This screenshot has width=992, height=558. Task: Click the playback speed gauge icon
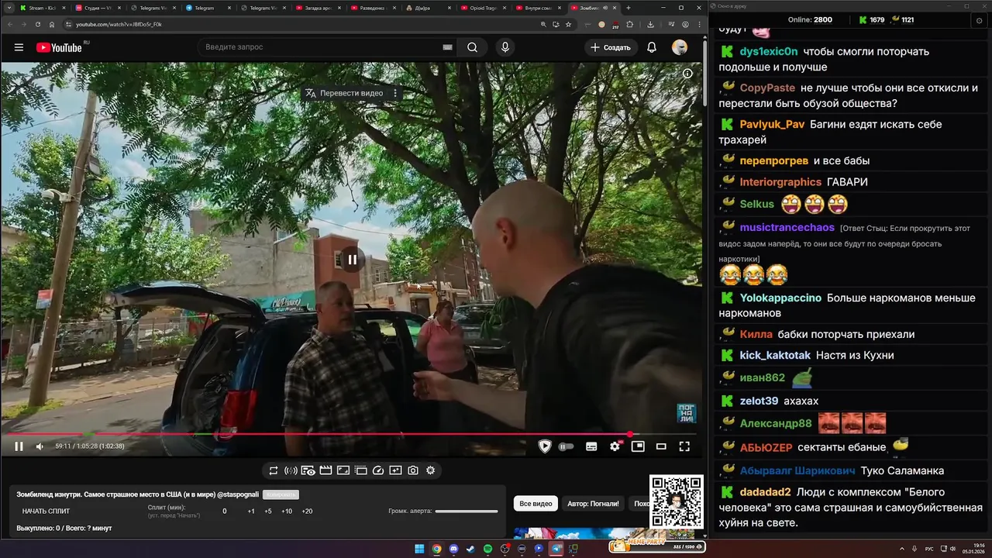(x=378, y=470)
